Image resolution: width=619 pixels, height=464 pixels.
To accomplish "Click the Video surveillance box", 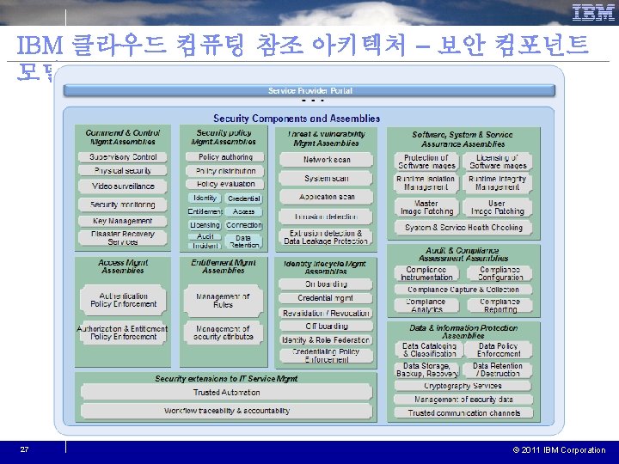I will click(x=123, y=186).
